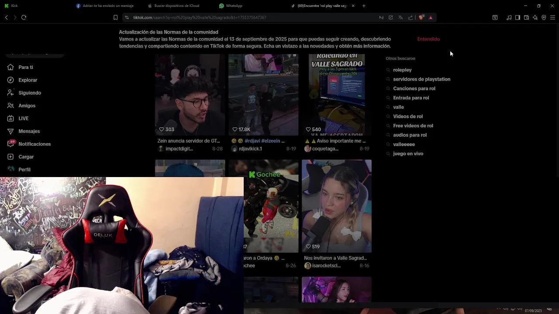Open the browser hamburger menu

tap(552, 17)
